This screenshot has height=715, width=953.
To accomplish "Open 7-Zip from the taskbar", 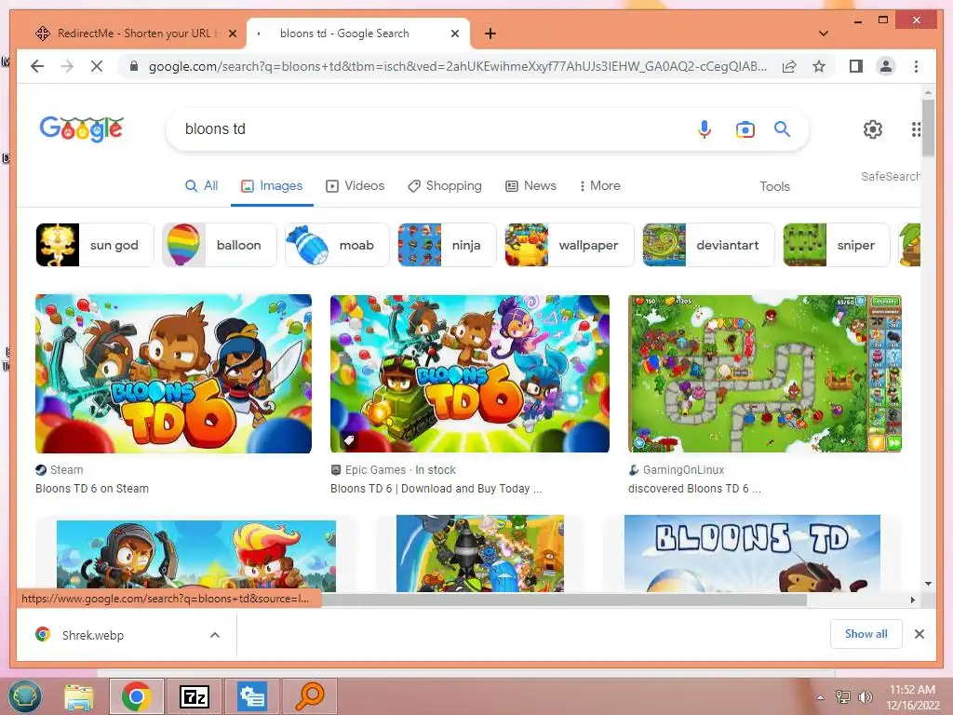I will point(195,696).
